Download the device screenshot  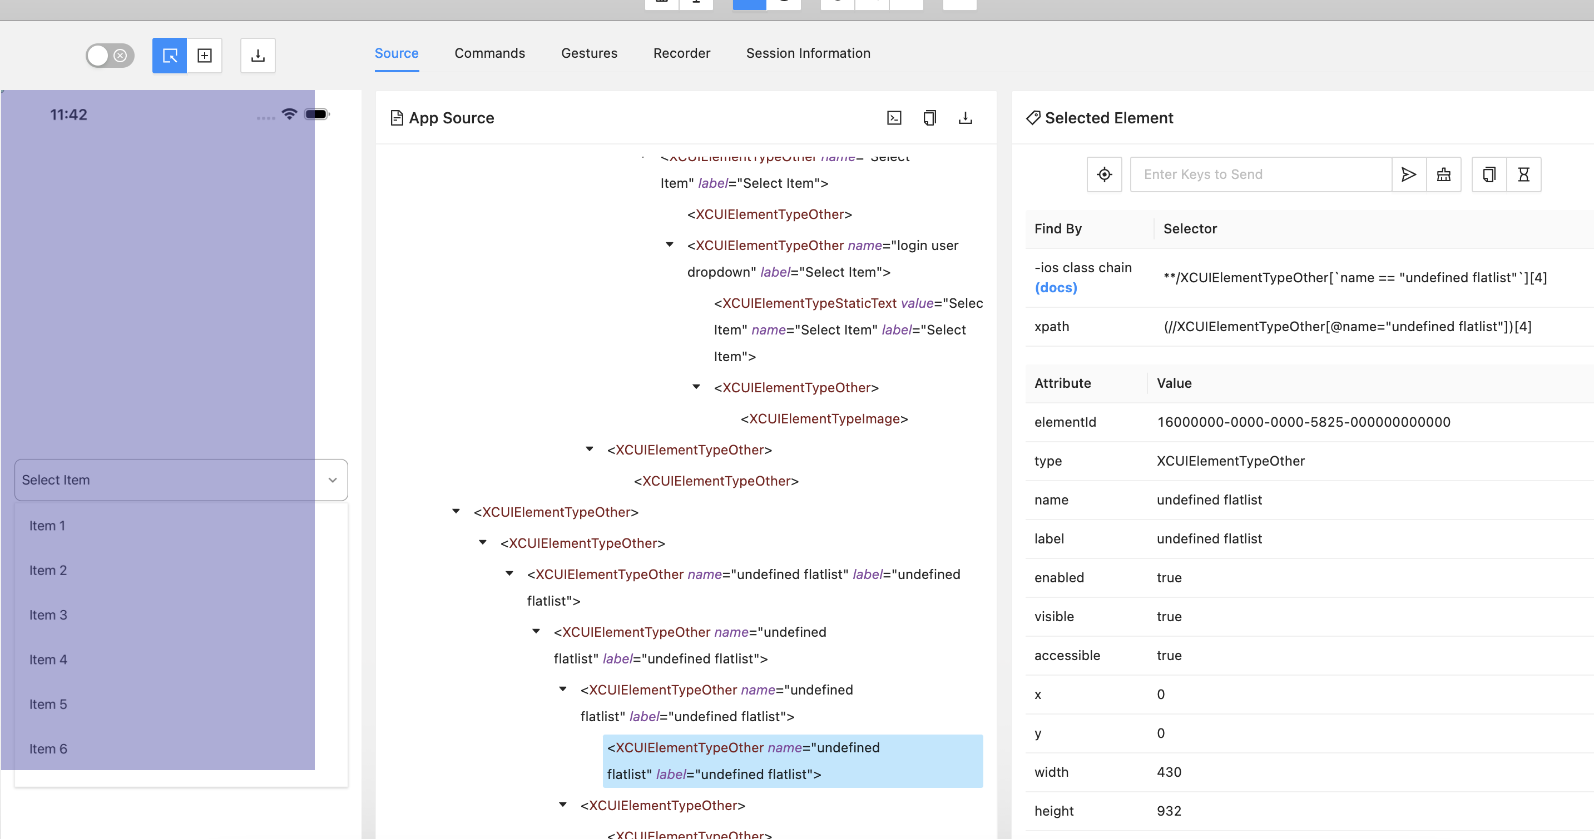point(258,56)
